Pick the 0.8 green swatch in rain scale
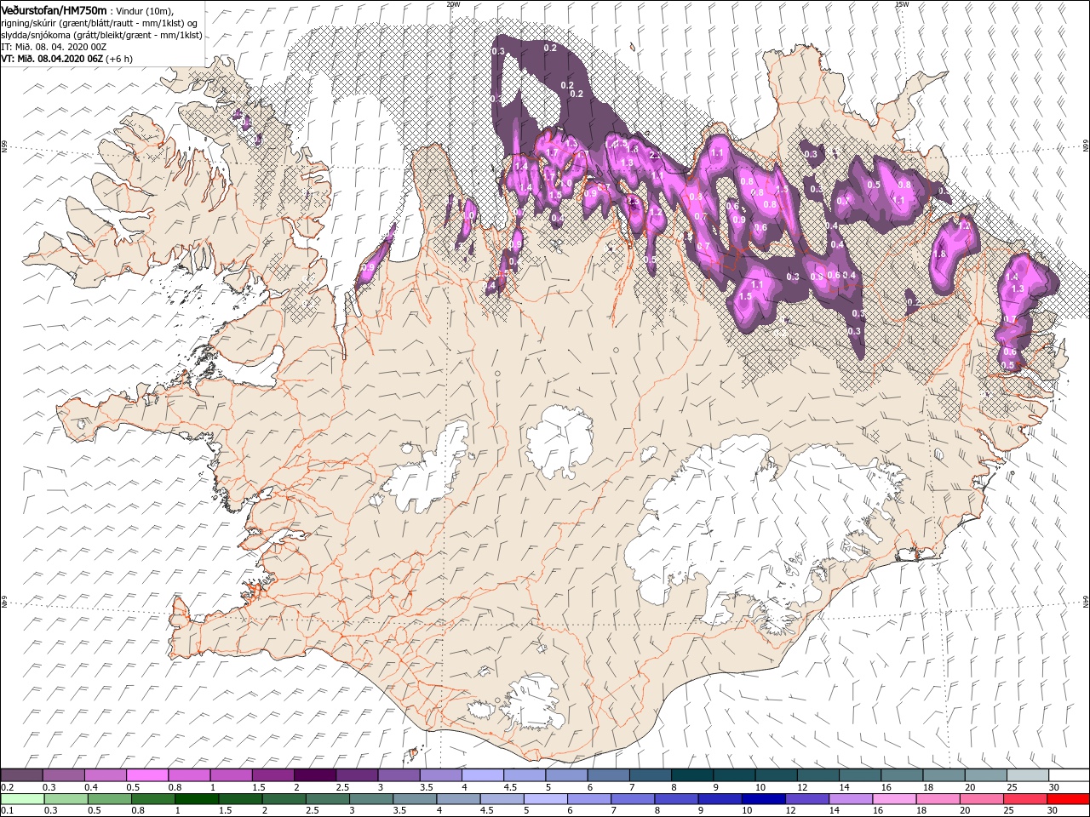 [x=153, y=799]
